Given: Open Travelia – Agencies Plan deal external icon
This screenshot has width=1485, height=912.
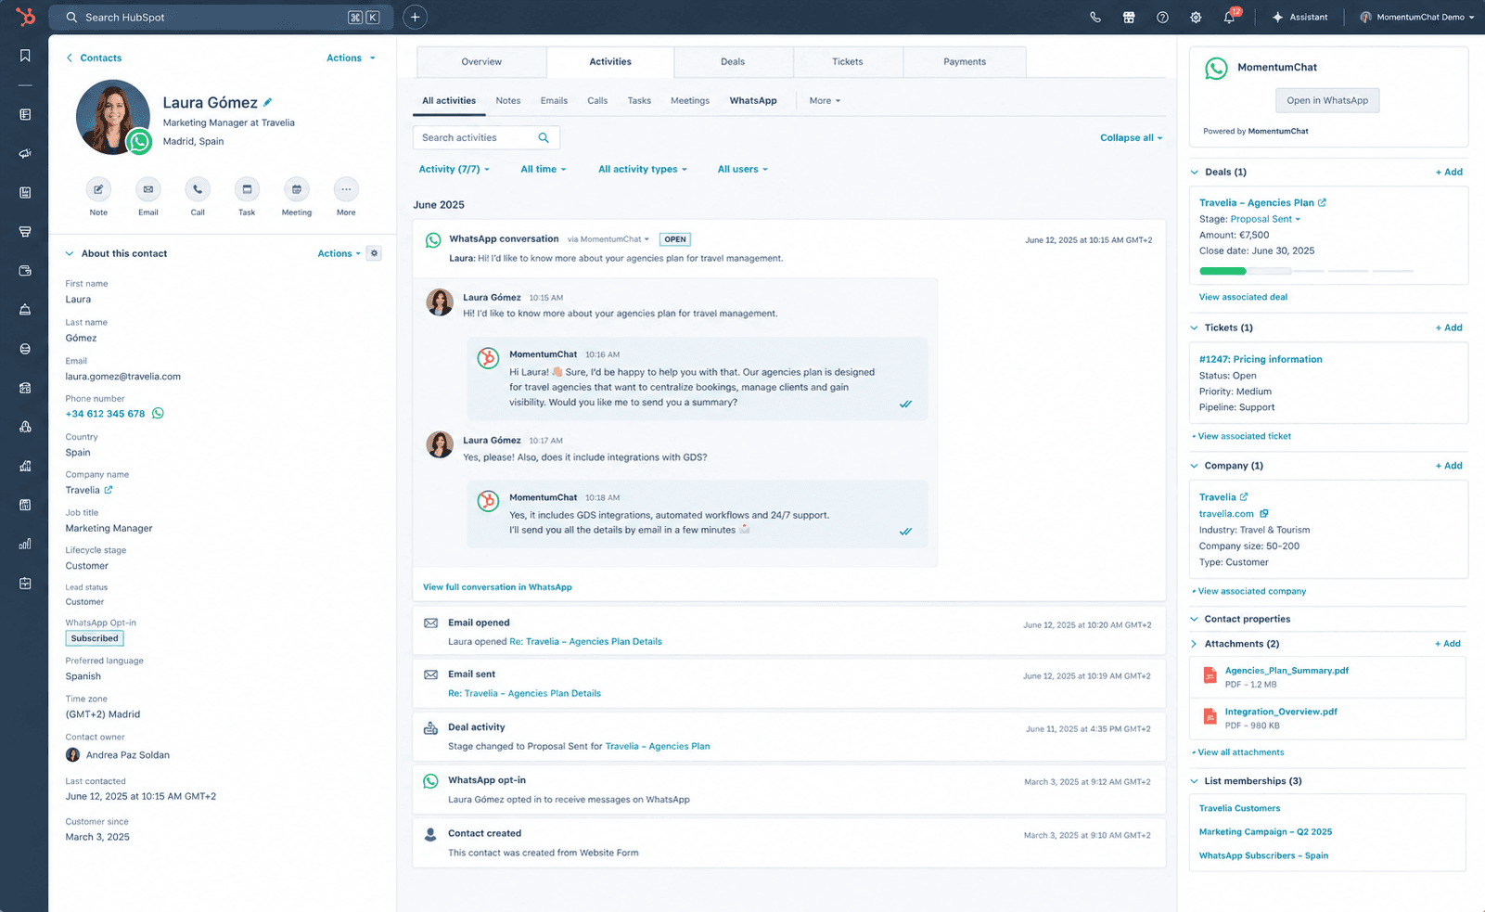Looking at the screenshot, I should tap(1322, 202).
